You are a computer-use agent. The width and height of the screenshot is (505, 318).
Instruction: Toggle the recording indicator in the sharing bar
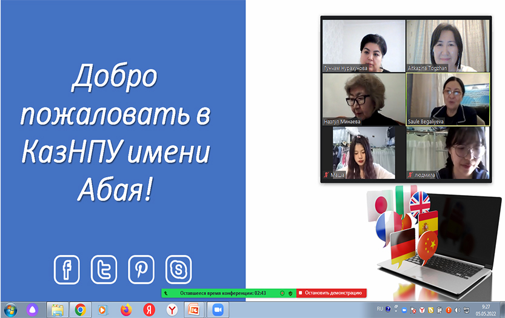(282, 293)
